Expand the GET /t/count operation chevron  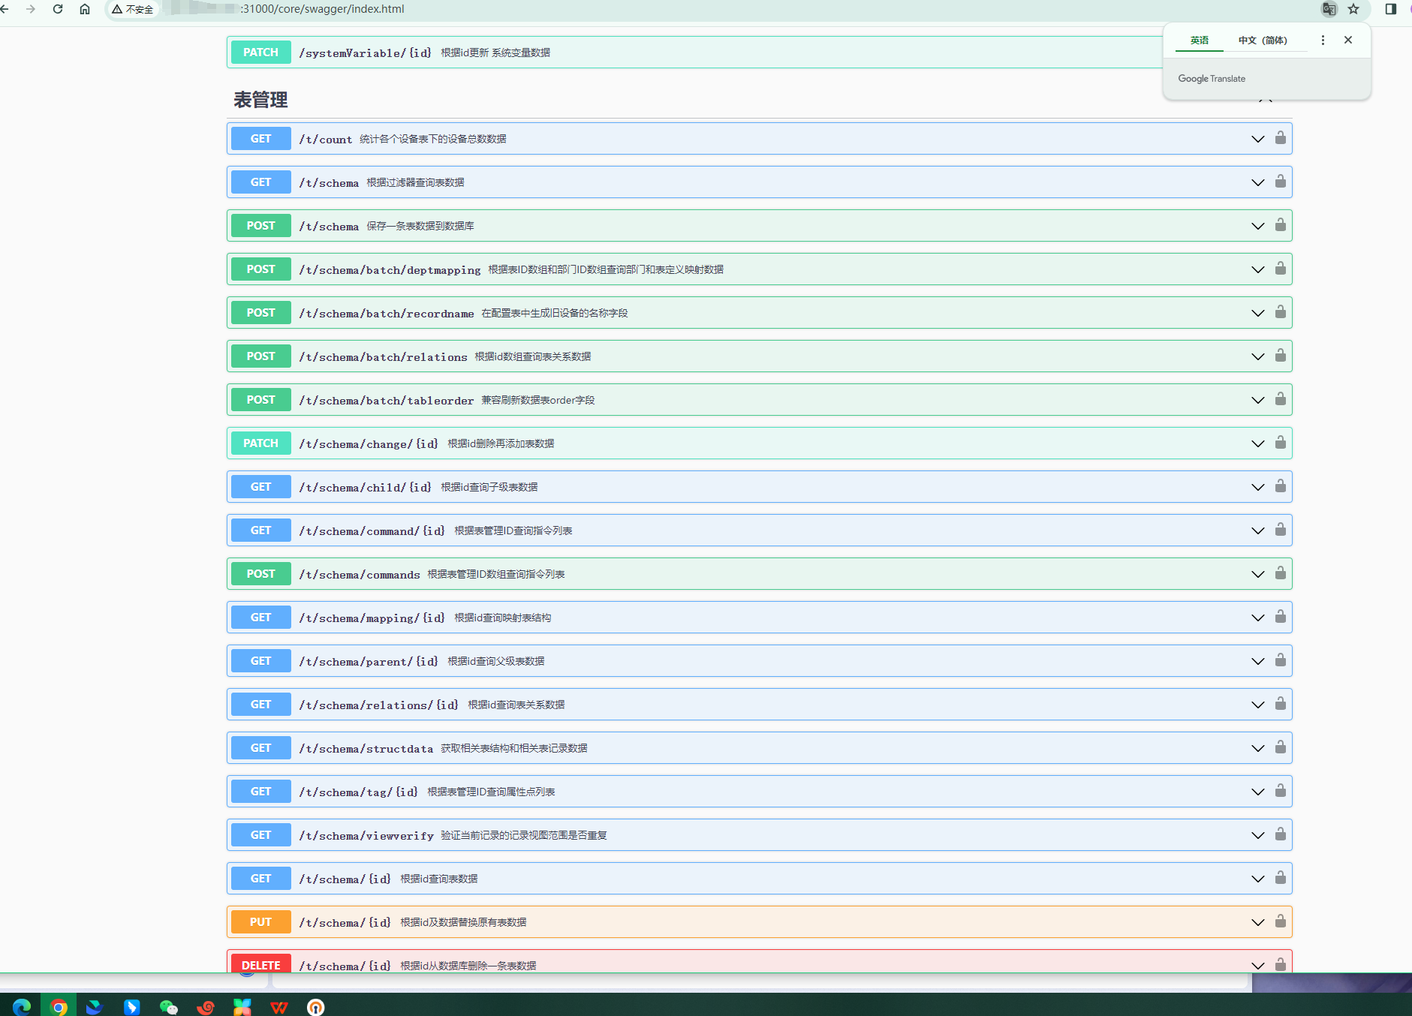tap(1258, 139)
